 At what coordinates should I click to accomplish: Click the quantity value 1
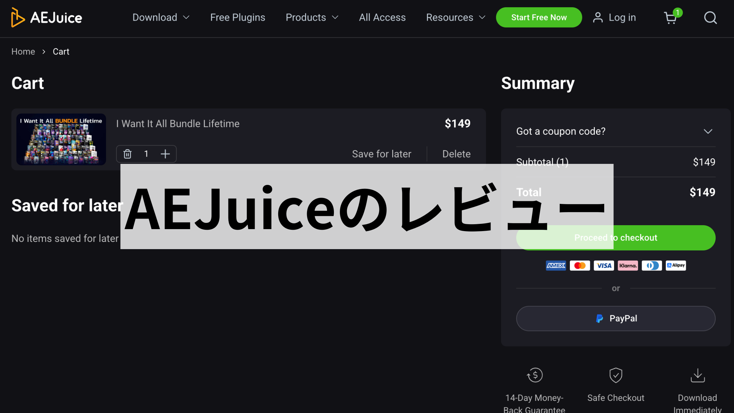click(x=146, y=154)
